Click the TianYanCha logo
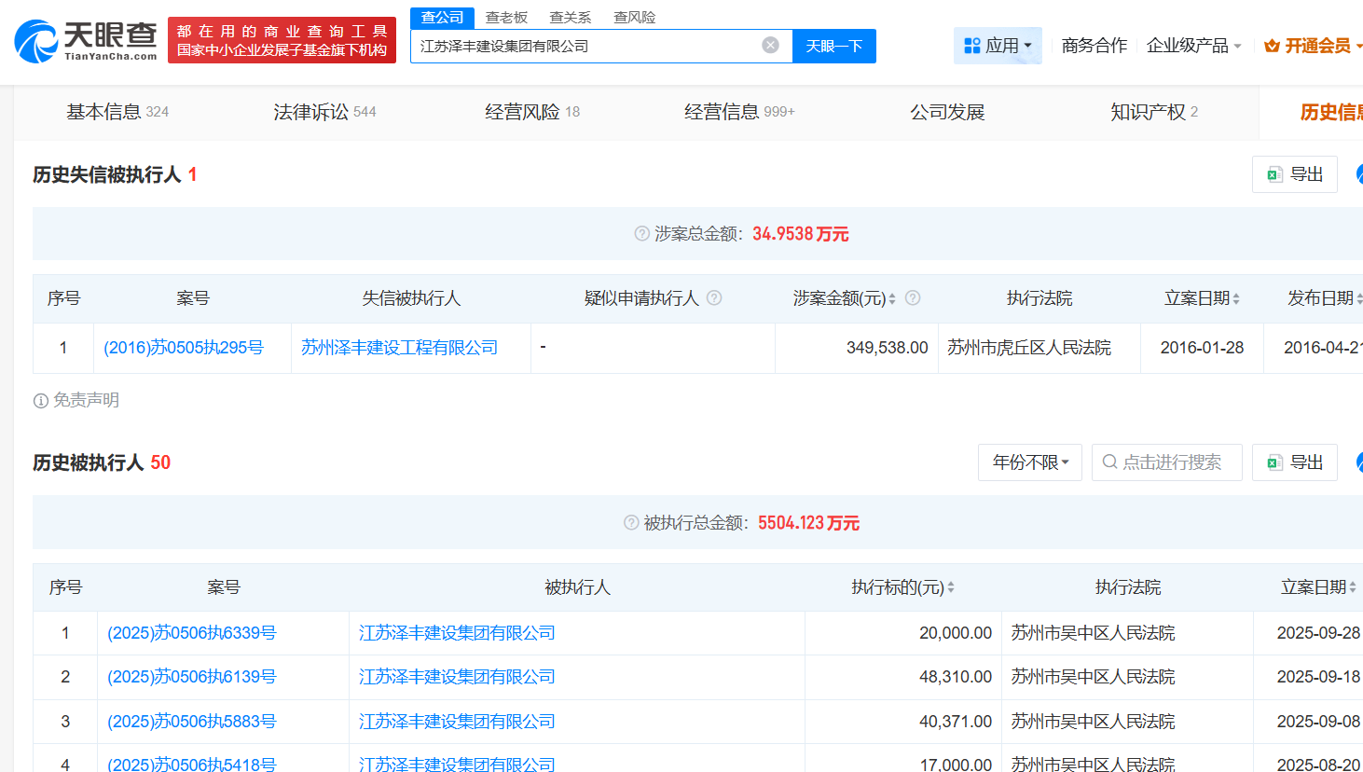The image size is (1363, 772). coord(86,41)
